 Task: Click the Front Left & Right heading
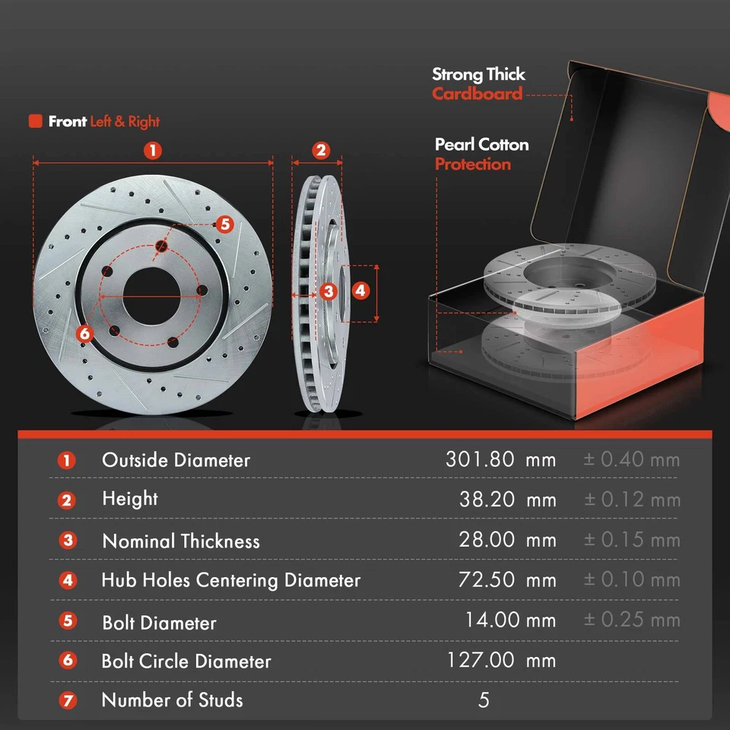pyautogui.click(x=103, y=122)
